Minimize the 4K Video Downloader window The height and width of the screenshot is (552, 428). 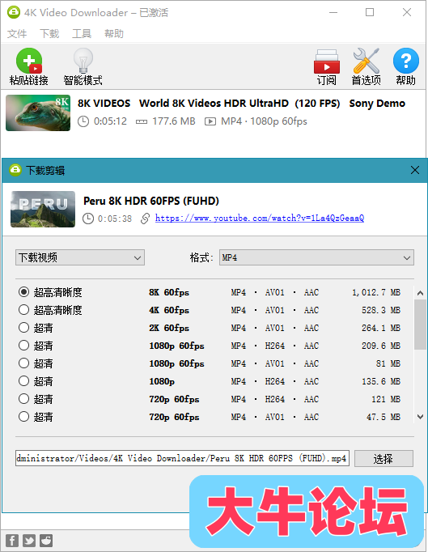point(333,12)
